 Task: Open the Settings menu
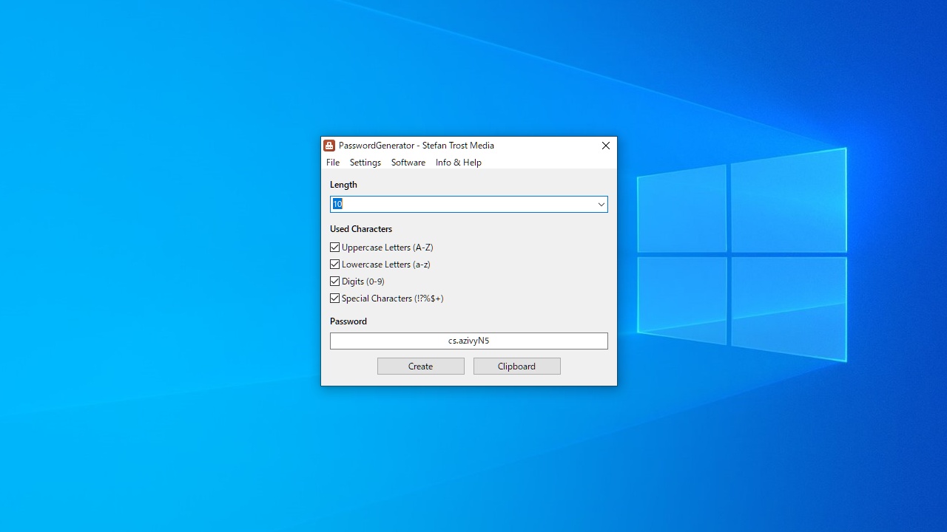(x=365, y=163)
